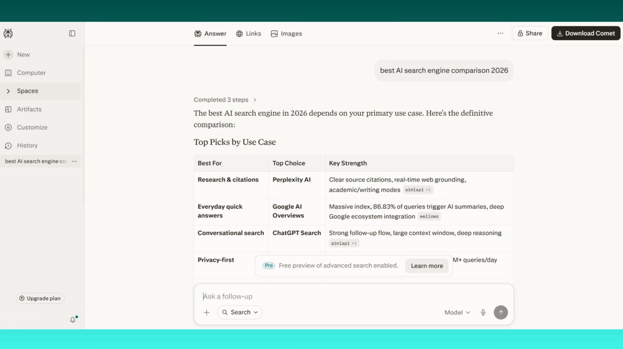The height and width of the screenshot is (349, 623).
Task: Click Download Comet button
Action: point(586,33)
